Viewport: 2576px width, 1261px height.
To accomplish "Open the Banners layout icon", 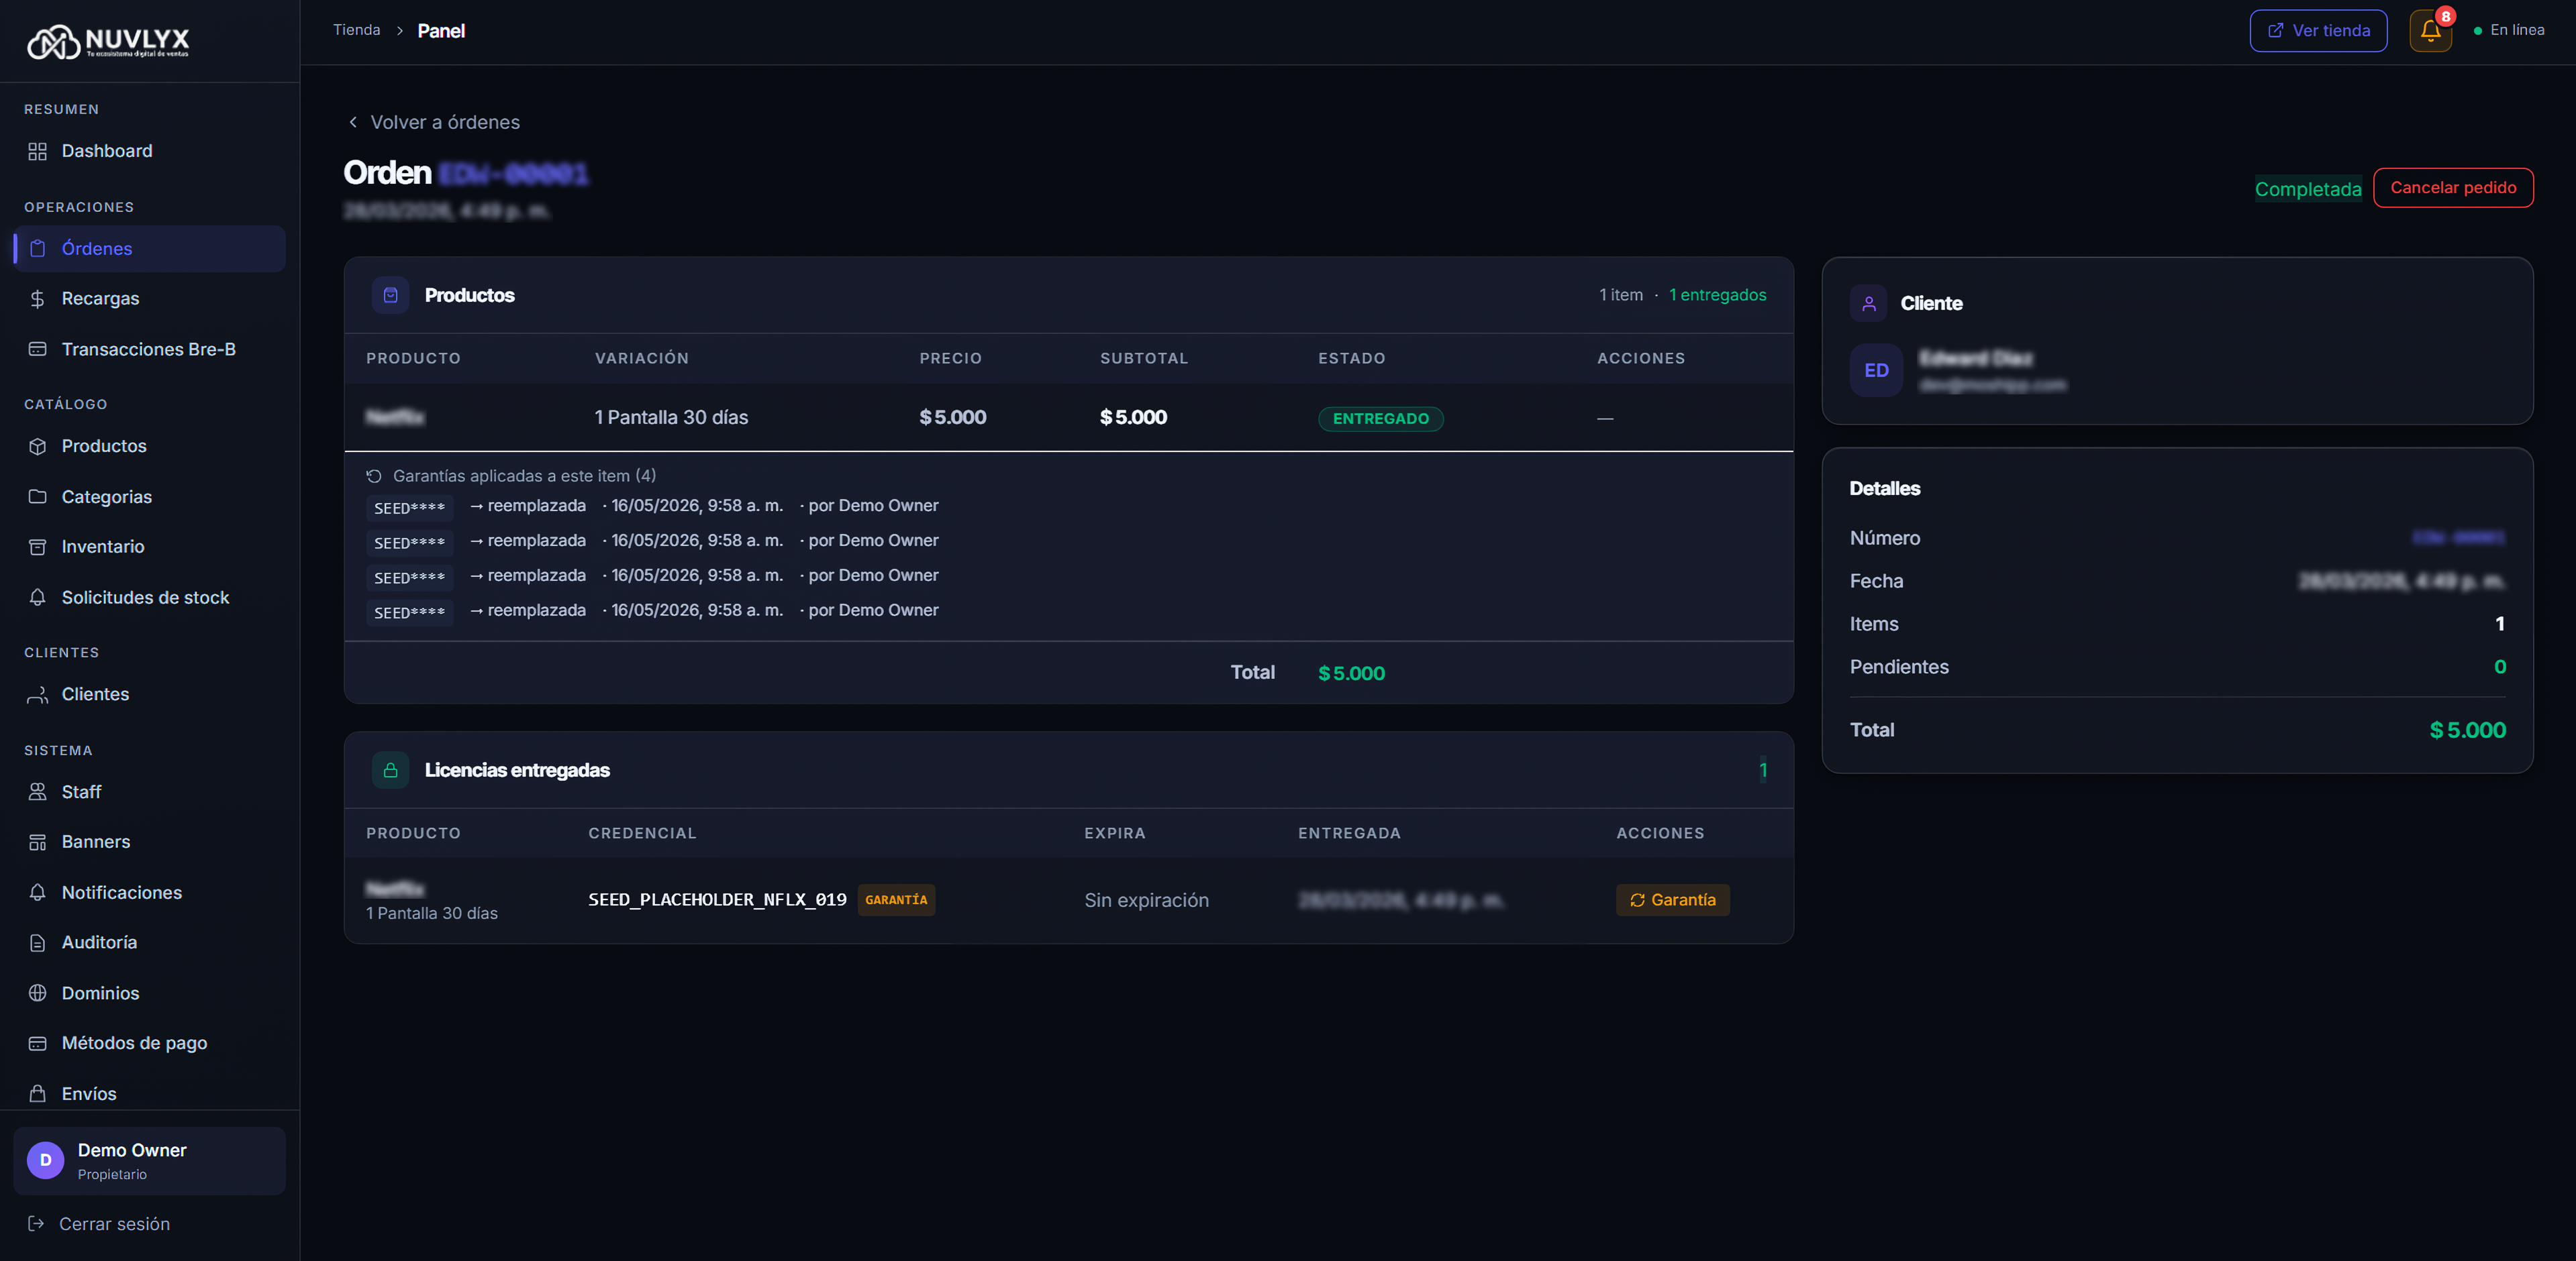I will tap(37, 842).
